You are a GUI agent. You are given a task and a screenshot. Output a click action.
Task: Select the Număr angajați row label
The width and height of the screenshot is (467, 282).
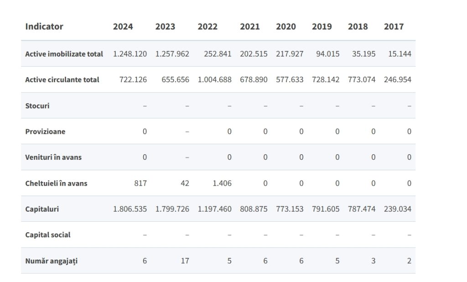pos(51,261)
